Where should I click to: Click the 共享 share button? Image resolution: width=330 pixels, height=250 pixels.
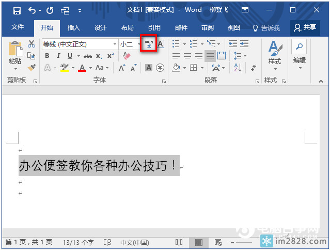pos(305,28)
